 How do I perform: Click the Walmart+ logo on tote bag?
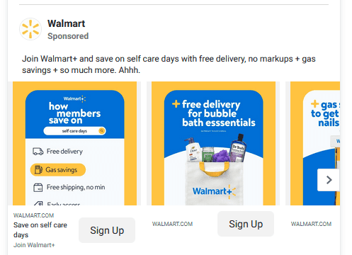(214, 191)
